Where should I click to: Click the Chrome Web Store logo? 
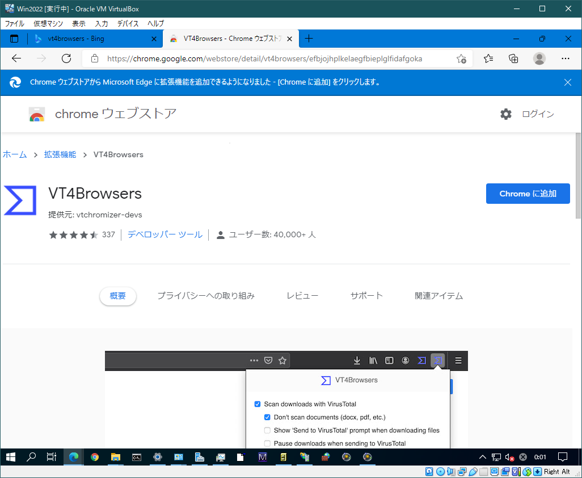[37, 115]
